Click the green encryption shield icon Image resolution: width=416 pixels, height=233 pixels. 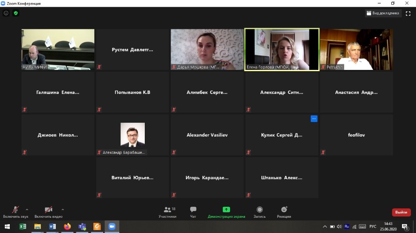click(x=16, y=13)
